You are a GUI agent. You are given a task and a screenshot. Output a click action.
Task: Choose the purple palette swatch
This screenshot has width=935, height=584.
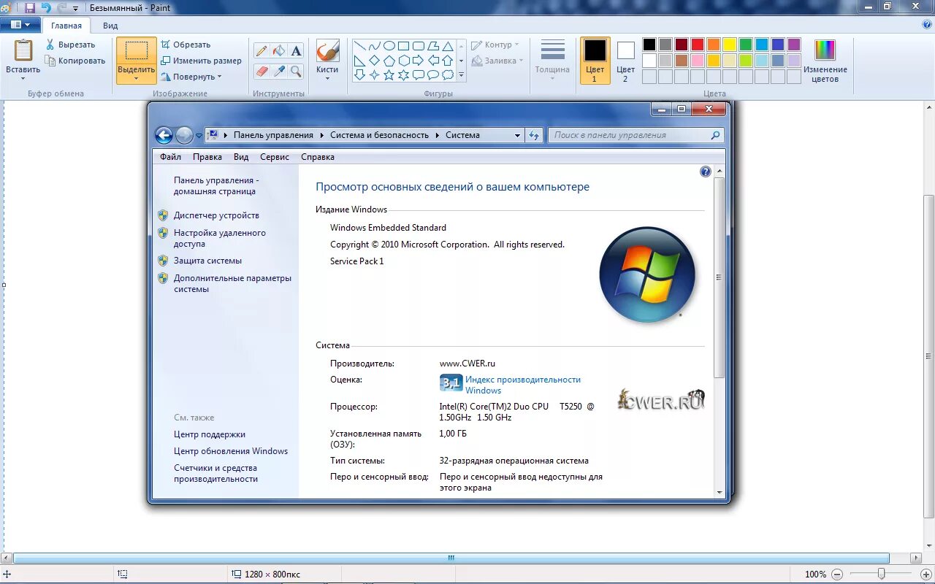click(x=794, y=45)
